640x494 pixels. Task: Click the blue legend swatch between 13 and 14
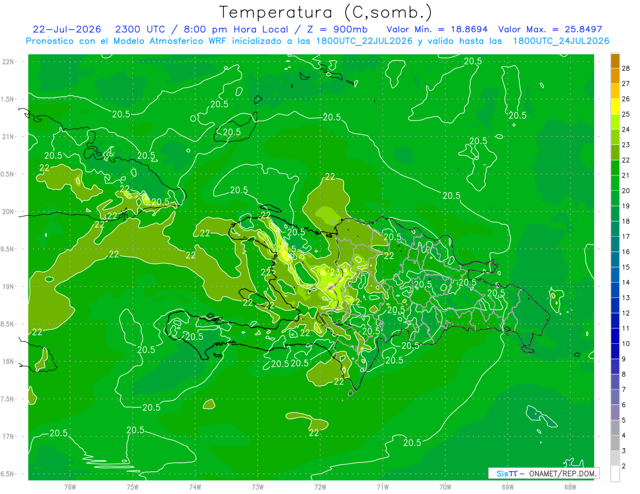click(x=615, y=290)
